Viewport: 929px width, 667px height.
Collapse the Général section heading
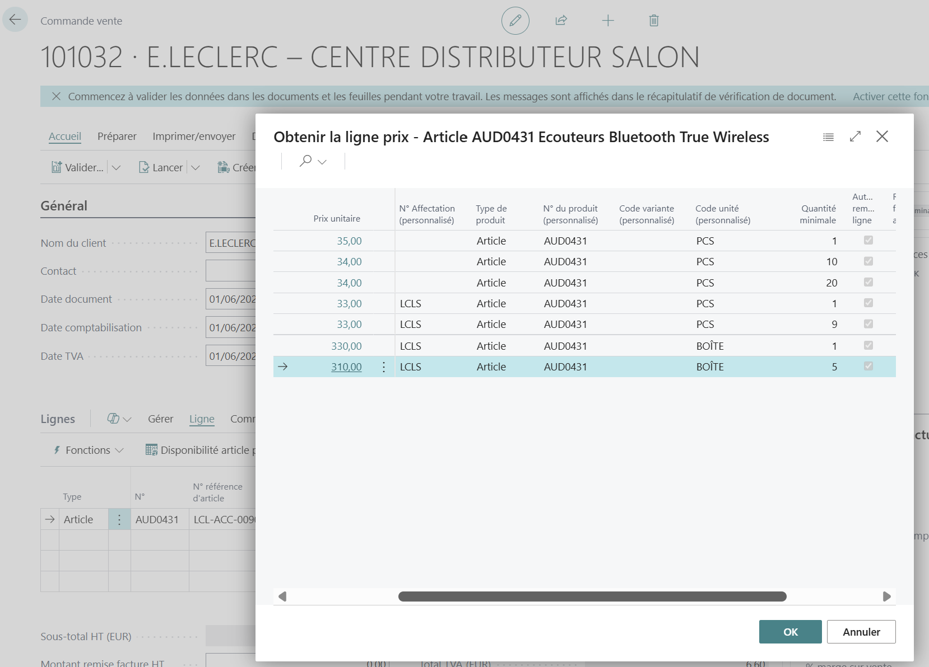pyautogui.click(x=64, y=205)
